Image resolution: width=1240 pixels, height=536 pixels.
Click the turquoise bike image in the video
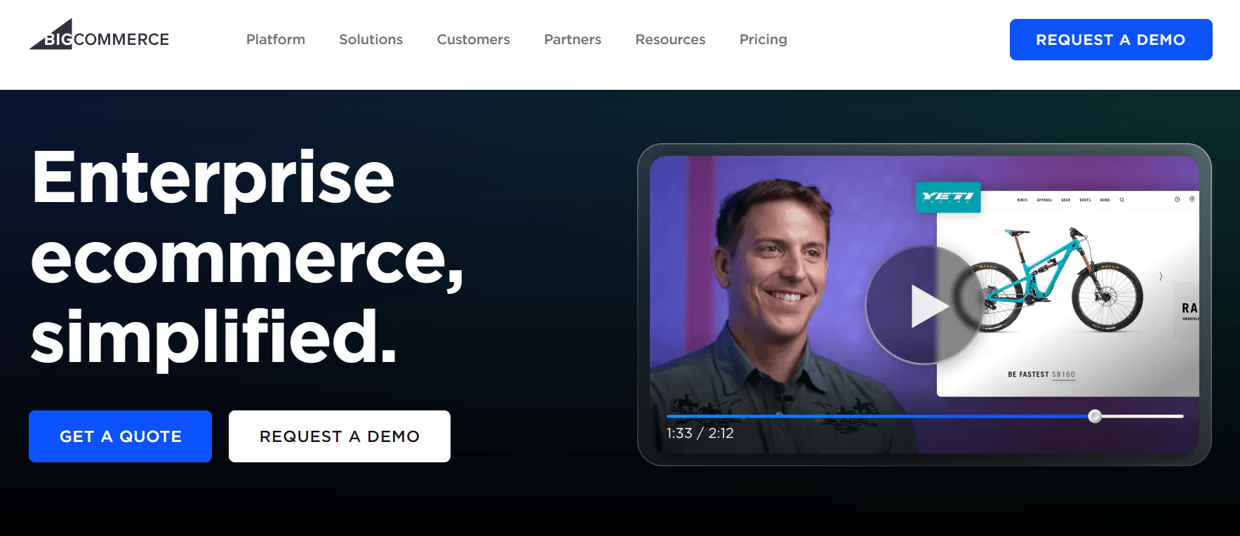click(1058, 279)
